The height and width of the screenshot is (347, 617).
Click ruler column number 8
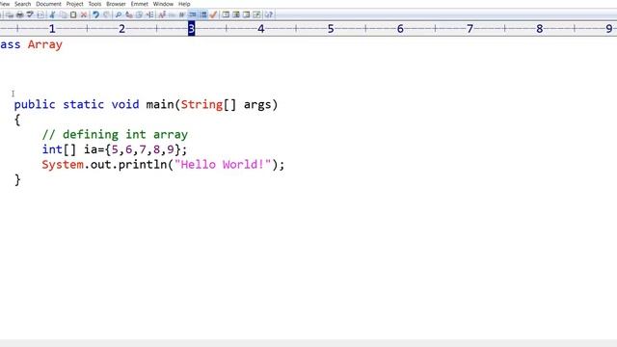pyautogui.click(x=540, y=28)
